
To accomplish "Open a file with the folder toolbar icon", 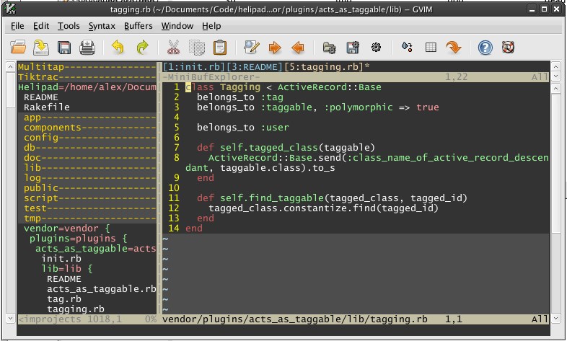I will pos(18,48).
